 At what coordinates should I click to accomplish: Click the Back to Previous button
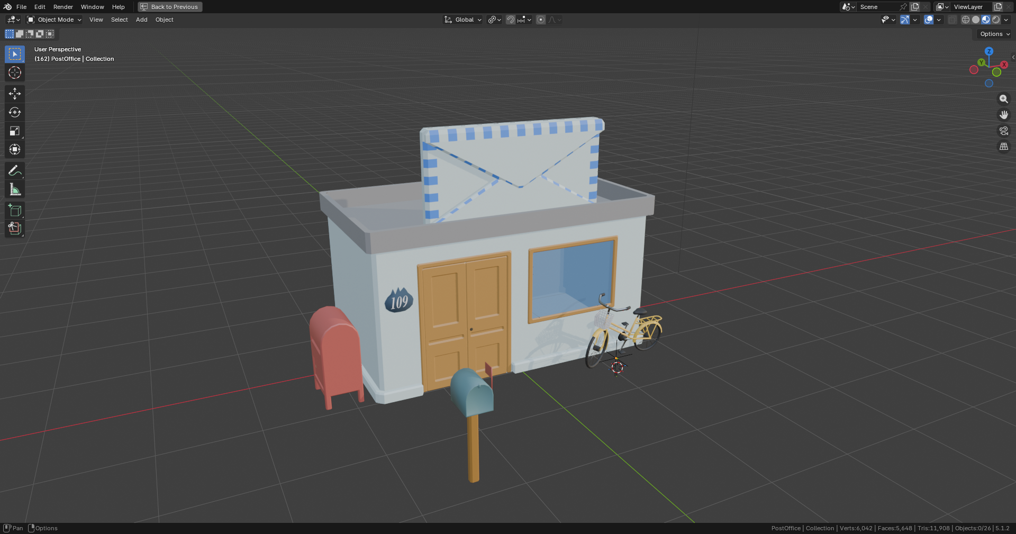170,7
